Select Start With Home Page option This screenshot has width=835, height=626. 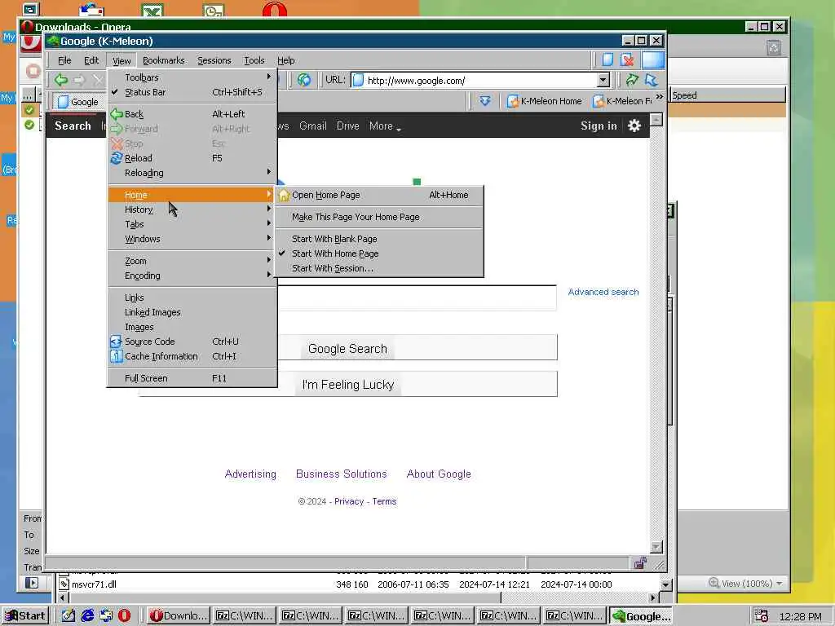[x=379, y=253]
